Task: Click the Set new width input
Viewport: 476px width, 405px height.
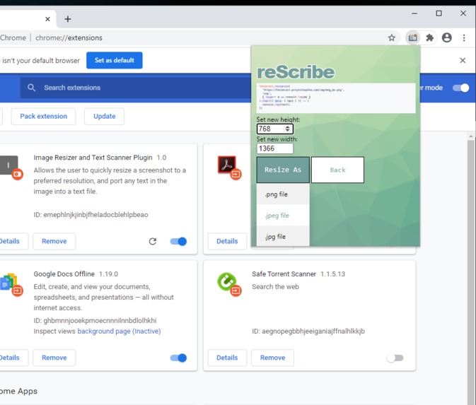Action: pyautogui.click(x=274, y=148)
